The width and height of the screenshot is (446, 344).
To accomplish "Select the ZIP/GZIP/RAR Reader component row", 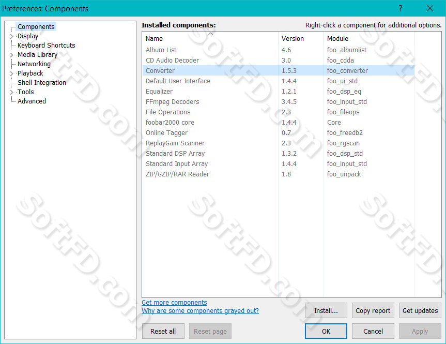I will coord(278,174).
